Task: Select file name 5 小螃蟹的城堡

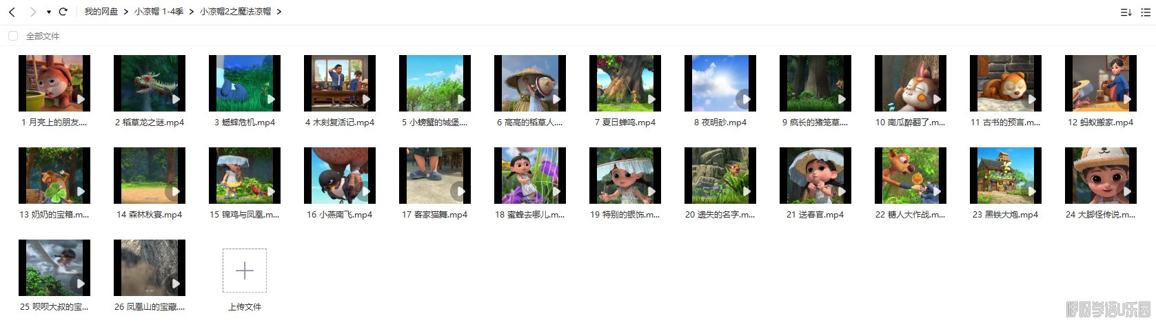Action: point(435,123)
